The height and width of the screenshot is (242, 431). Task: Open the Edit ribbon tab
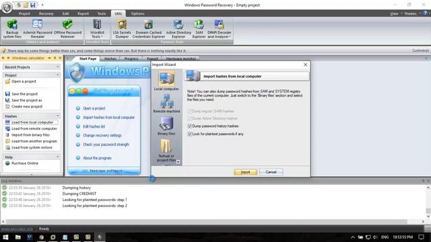pyautogui.click(x=65, y=13)
